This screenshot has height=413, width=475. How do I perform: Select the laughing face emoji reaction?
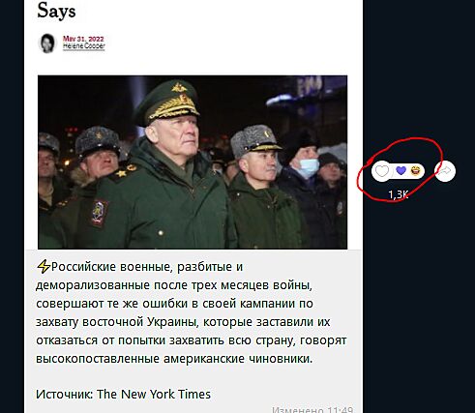coord(416,170)
